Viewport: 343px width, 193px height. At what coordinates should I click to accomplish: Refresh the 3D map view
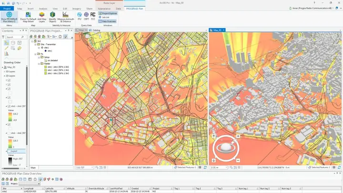pos(339,167)
